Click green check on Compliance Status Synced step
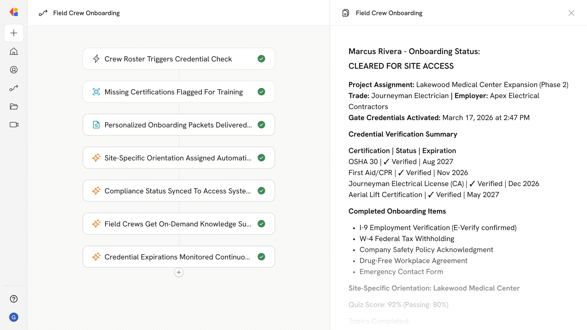Screen dimensions: 587x330 coord(261,191)
